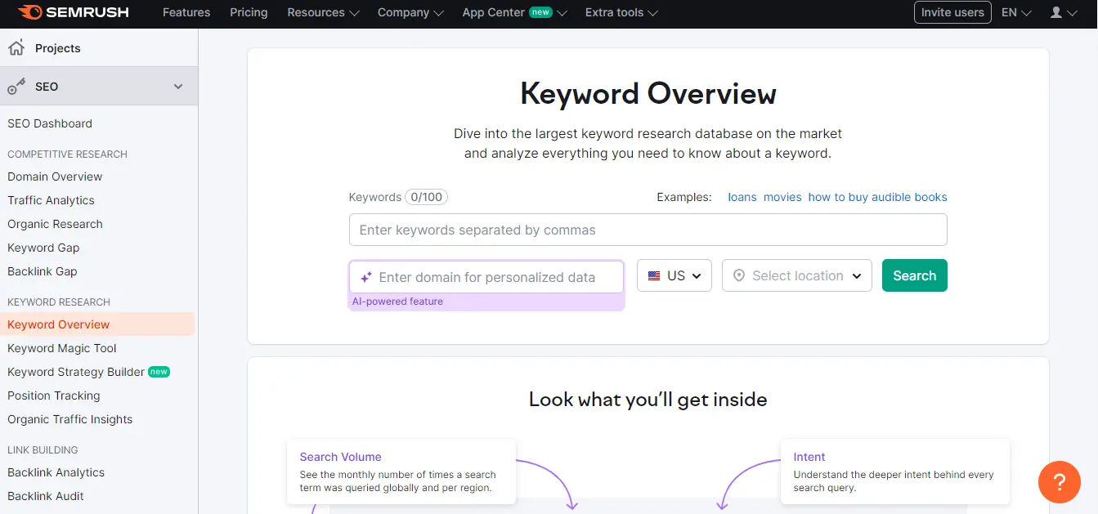
Task: Click the SEO key icon
Action: click(16, 87)
